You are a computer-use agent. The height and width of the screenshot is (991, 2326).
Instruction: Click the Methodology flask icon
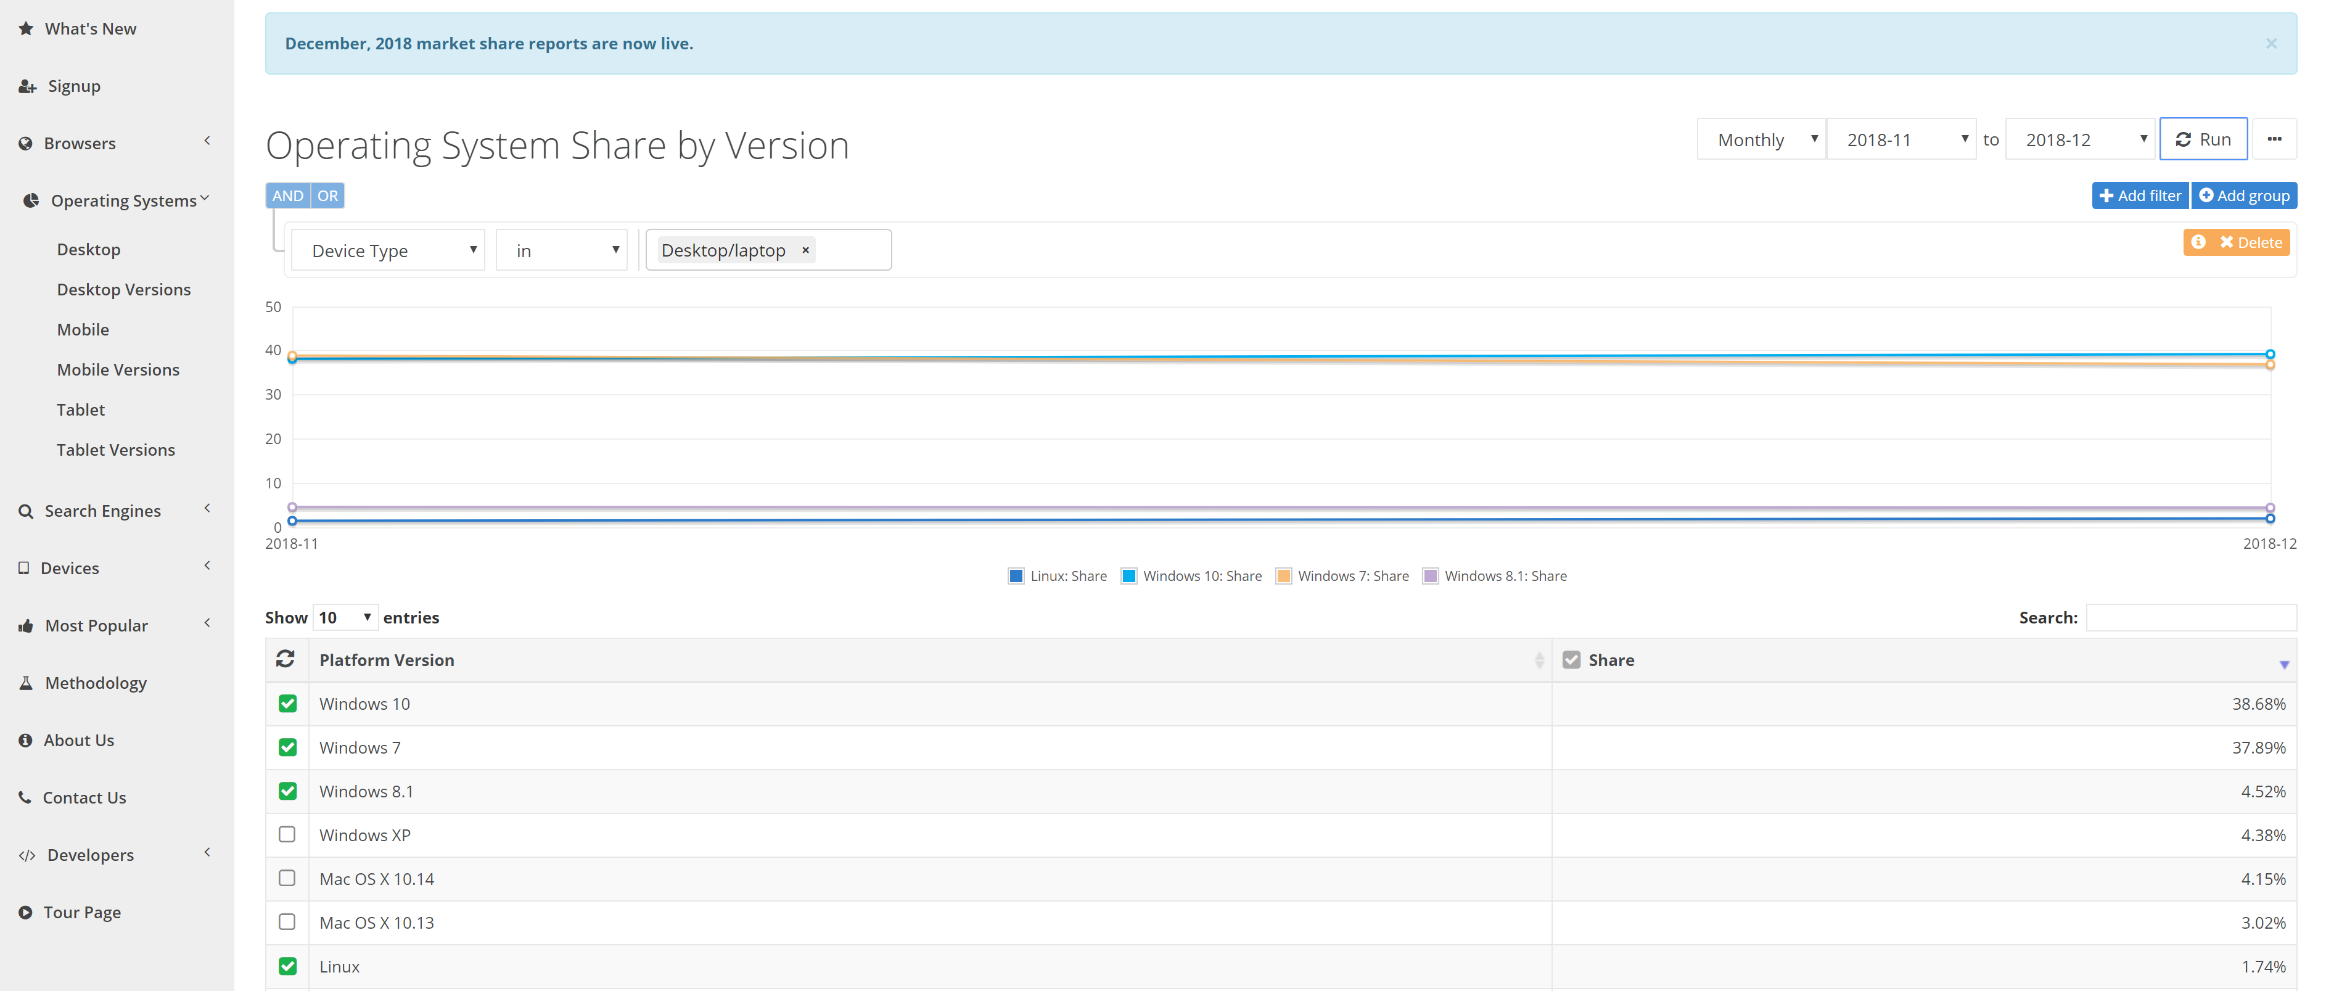click(26, 683)
